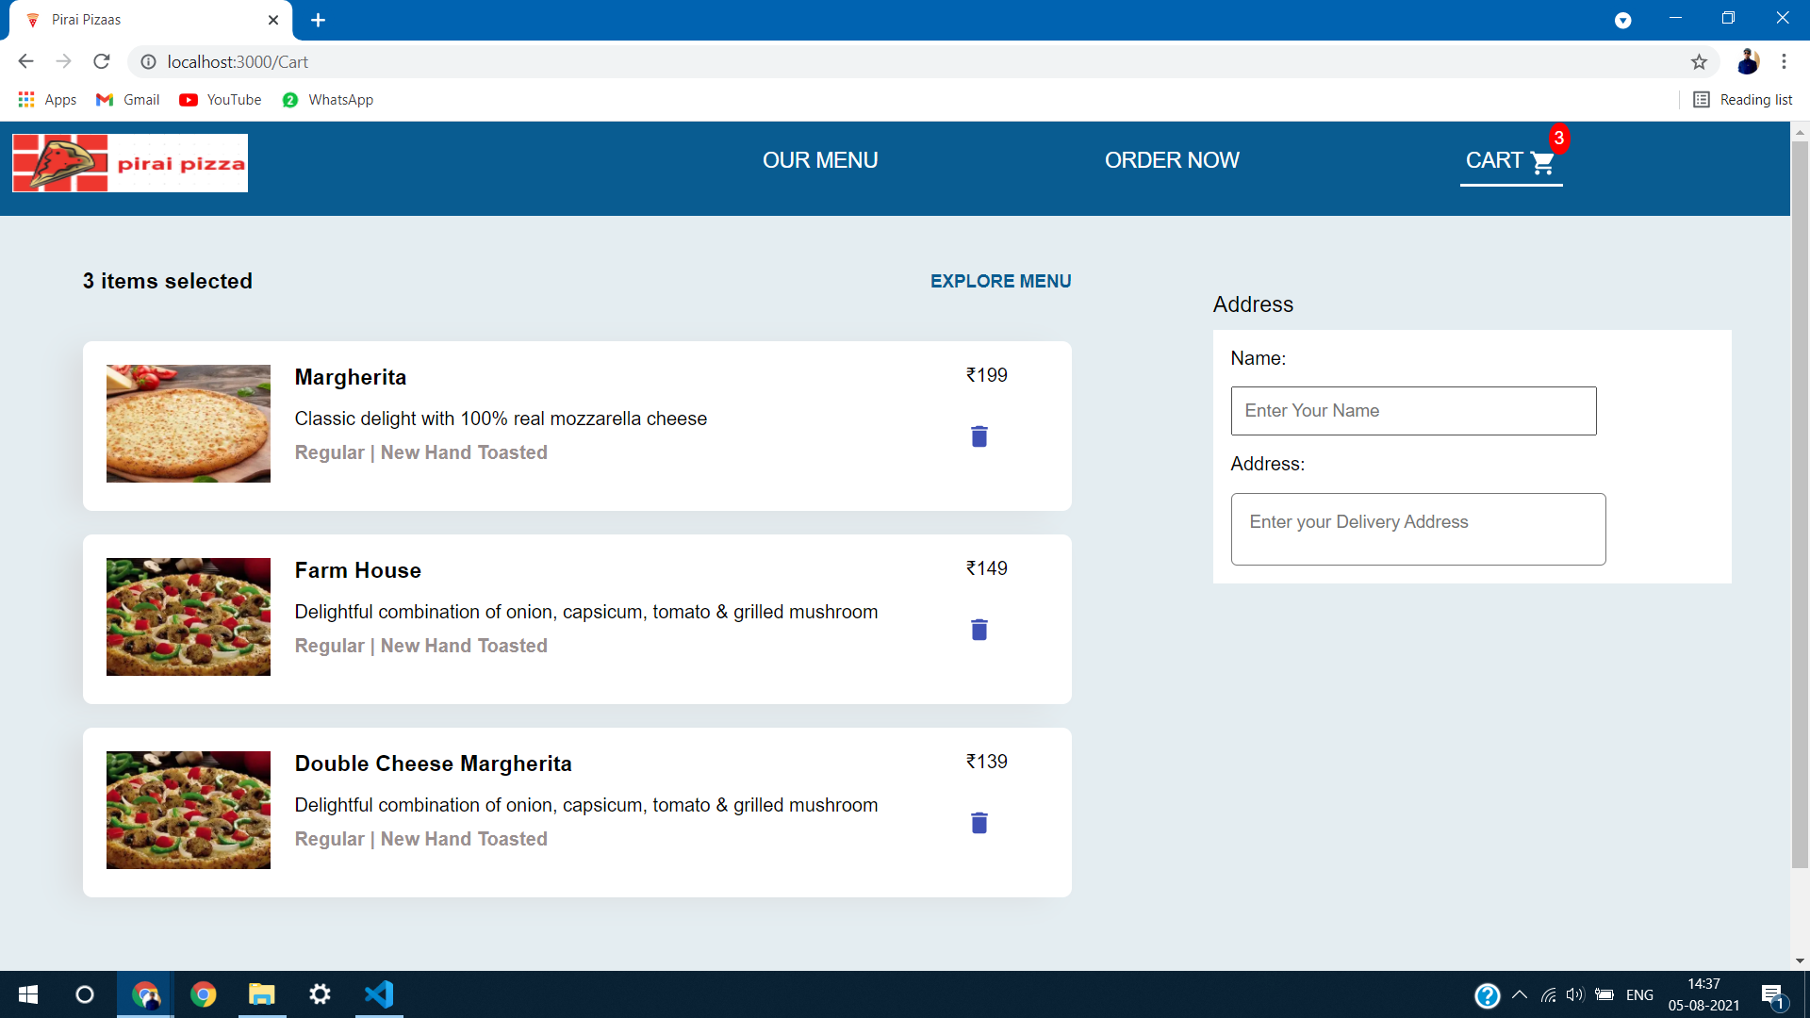Open Windows Settings gear in taskbar
1810x1018 pixels.
click(x=320, y=994)
